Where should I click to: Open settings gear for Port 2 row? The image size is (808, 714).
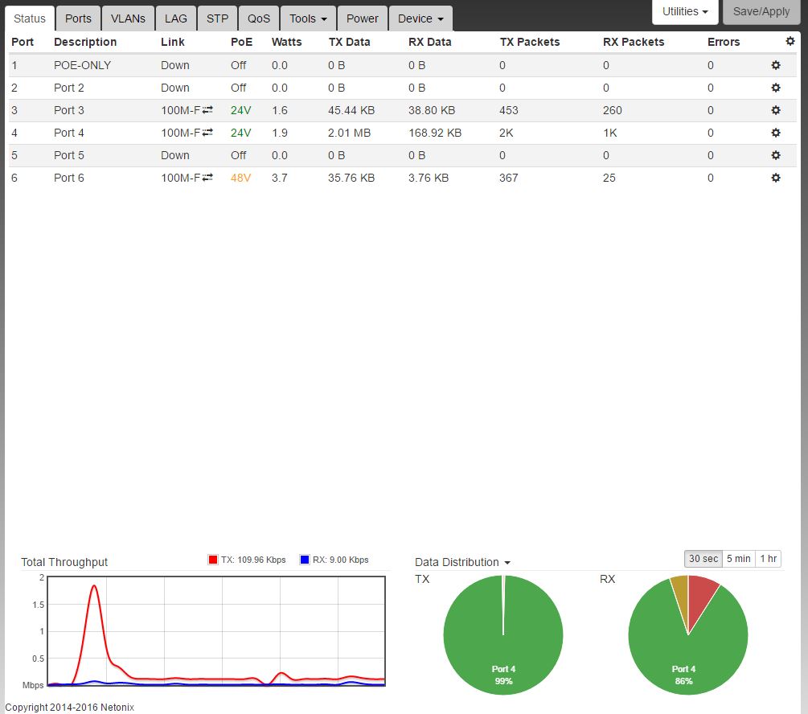776,88
